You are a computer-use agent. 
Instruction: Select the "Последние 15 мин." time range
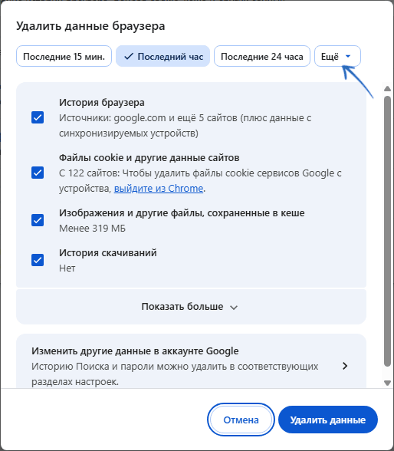point(64,57)
